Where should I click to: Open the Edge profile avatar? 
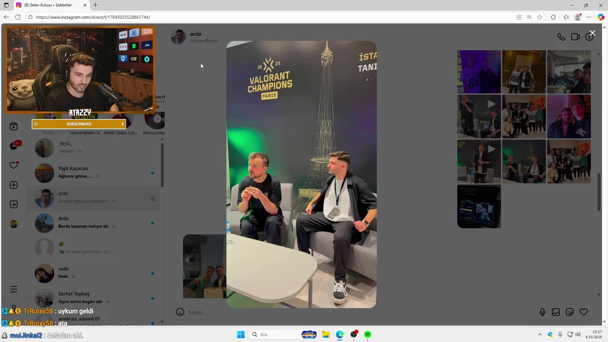[578, 17]
